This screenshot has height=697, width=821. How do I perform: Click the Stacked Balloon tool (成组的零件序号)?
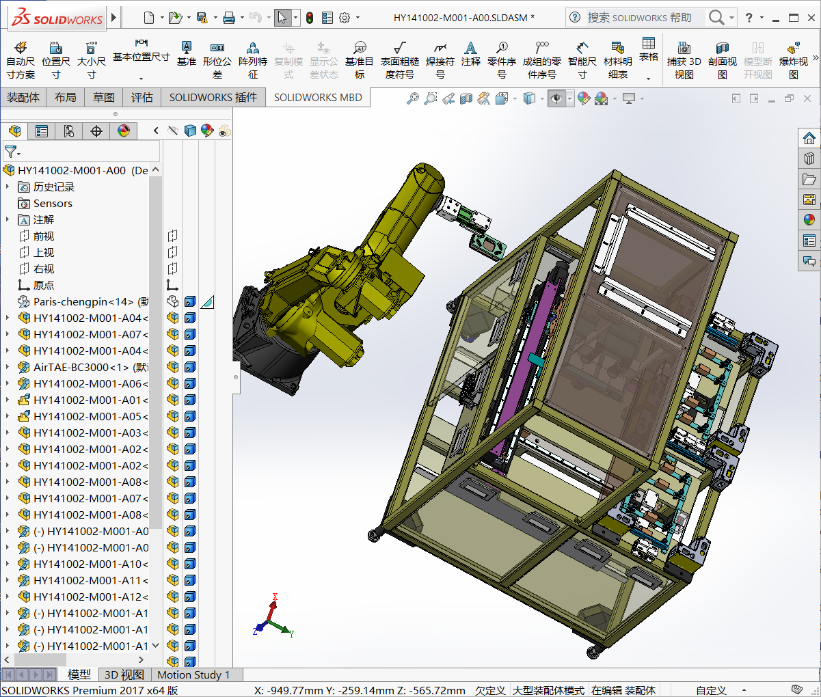click(x=542, y=59)
